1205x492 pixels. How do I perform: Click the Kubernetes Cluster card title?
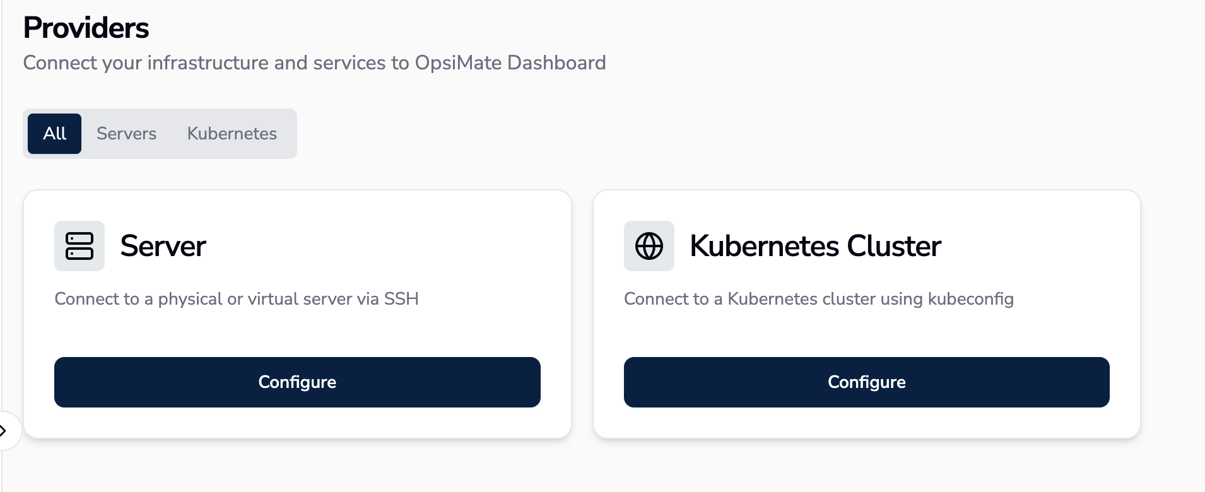[x=815, y=246]
